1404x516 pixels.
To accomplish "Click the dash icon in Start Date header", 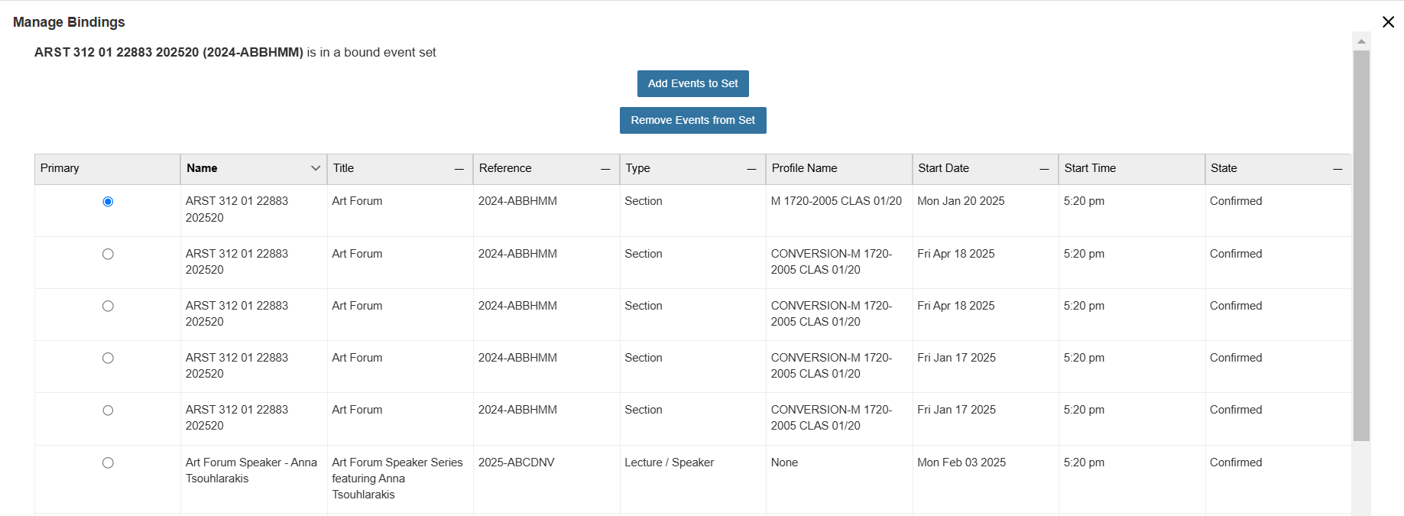I will pyautogui.click(x=1044, y=169).
